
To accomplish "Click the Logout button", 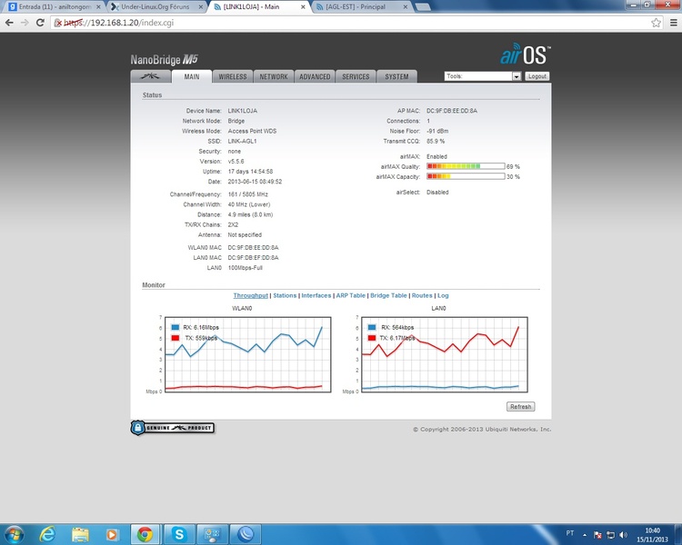I will [x=537, y=76].
